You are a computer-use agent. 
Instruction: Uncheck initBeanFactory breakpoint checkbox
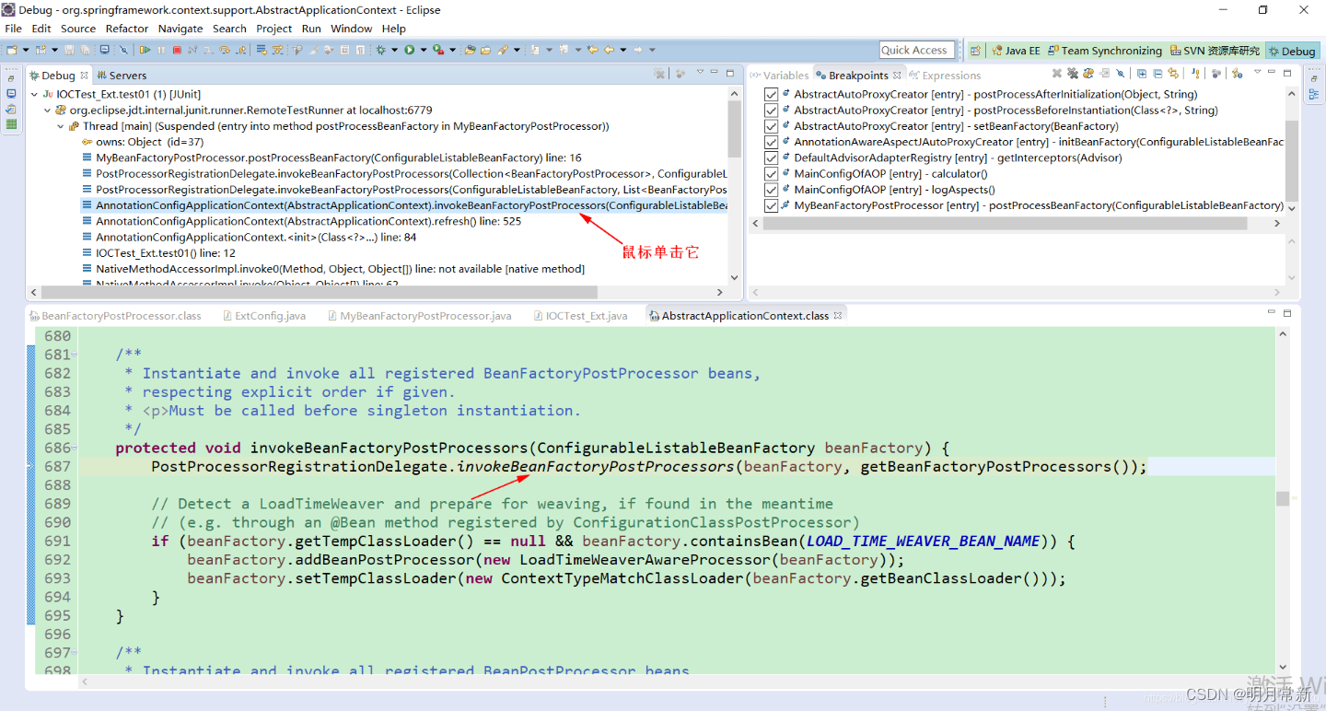pyautogui.click(x=772, y=142)
